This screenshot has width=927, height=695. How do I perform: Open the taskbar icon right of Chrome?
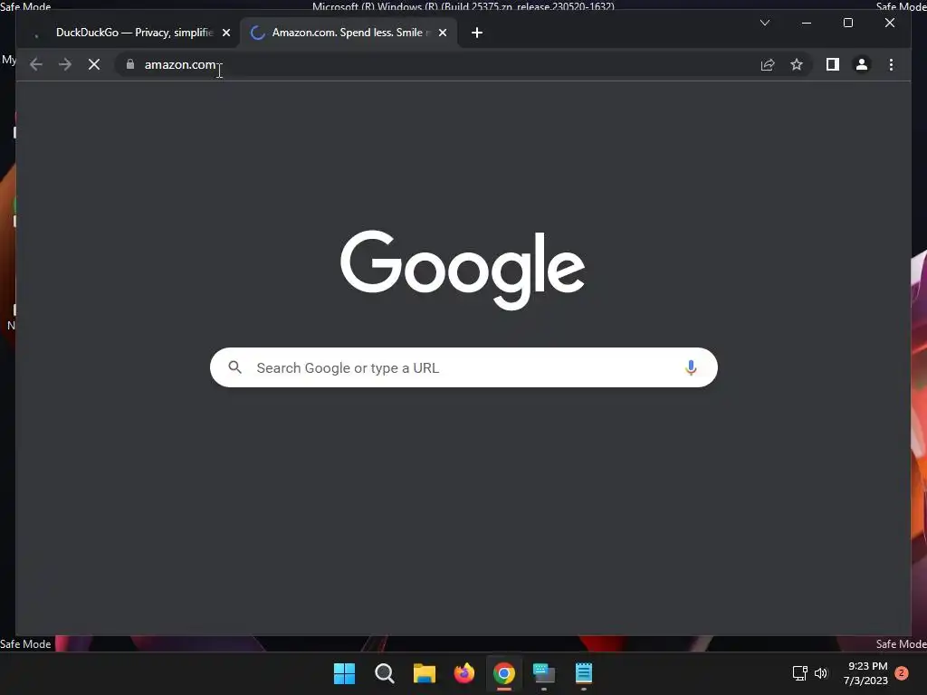coord(544,673)
